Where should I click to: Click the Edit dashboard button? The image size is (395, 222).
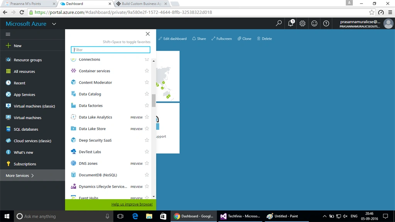pyautogui.click(x=172, y=39)
